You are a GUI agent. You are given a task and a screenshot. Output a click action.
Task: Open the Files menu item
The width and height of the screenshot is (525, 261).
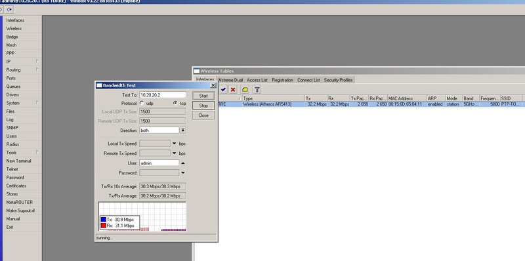pos(10,111)
